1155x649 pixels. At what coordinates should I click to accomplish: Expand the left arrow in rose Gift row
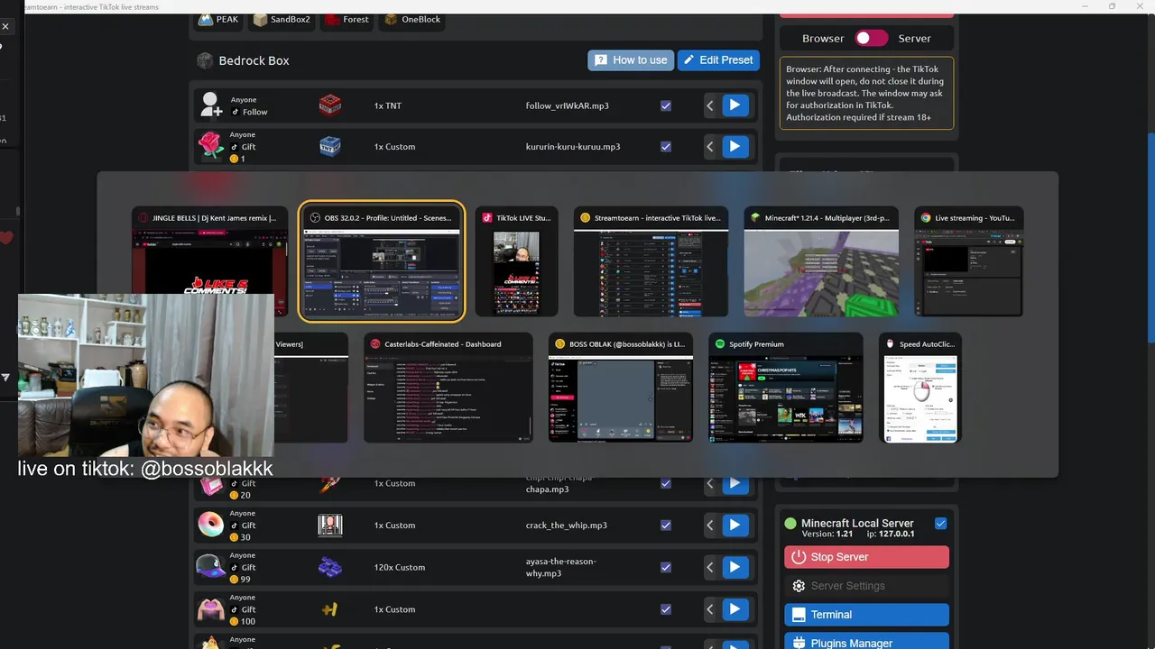pos(711,146)
